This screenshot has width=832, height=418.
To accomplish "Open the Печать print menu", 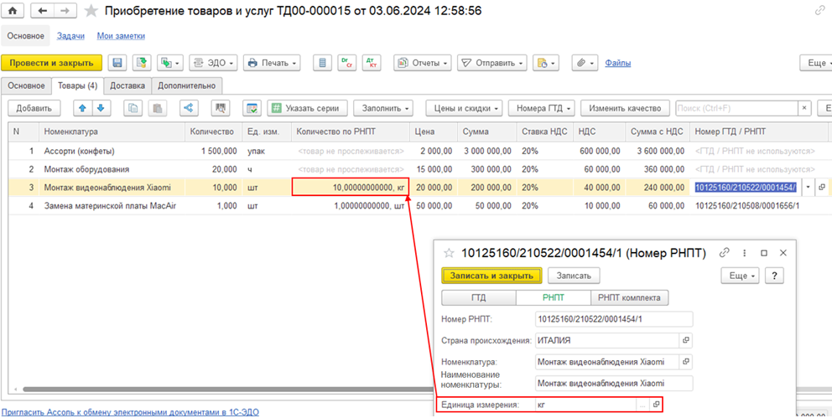I will 272,63.
